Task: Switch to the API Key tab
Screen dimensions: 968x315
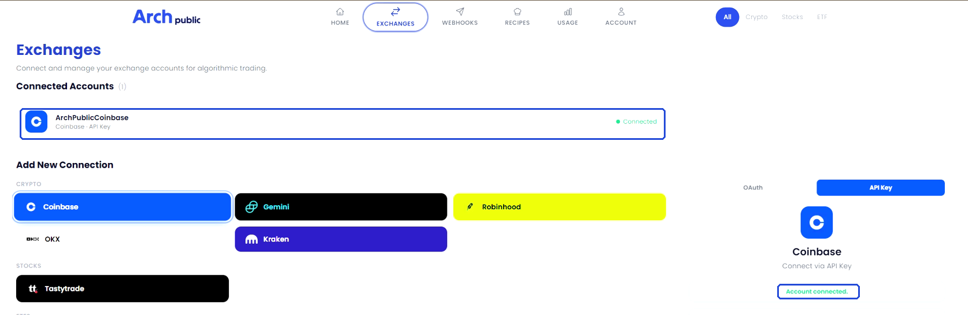Action: click(x=881, y=188)
